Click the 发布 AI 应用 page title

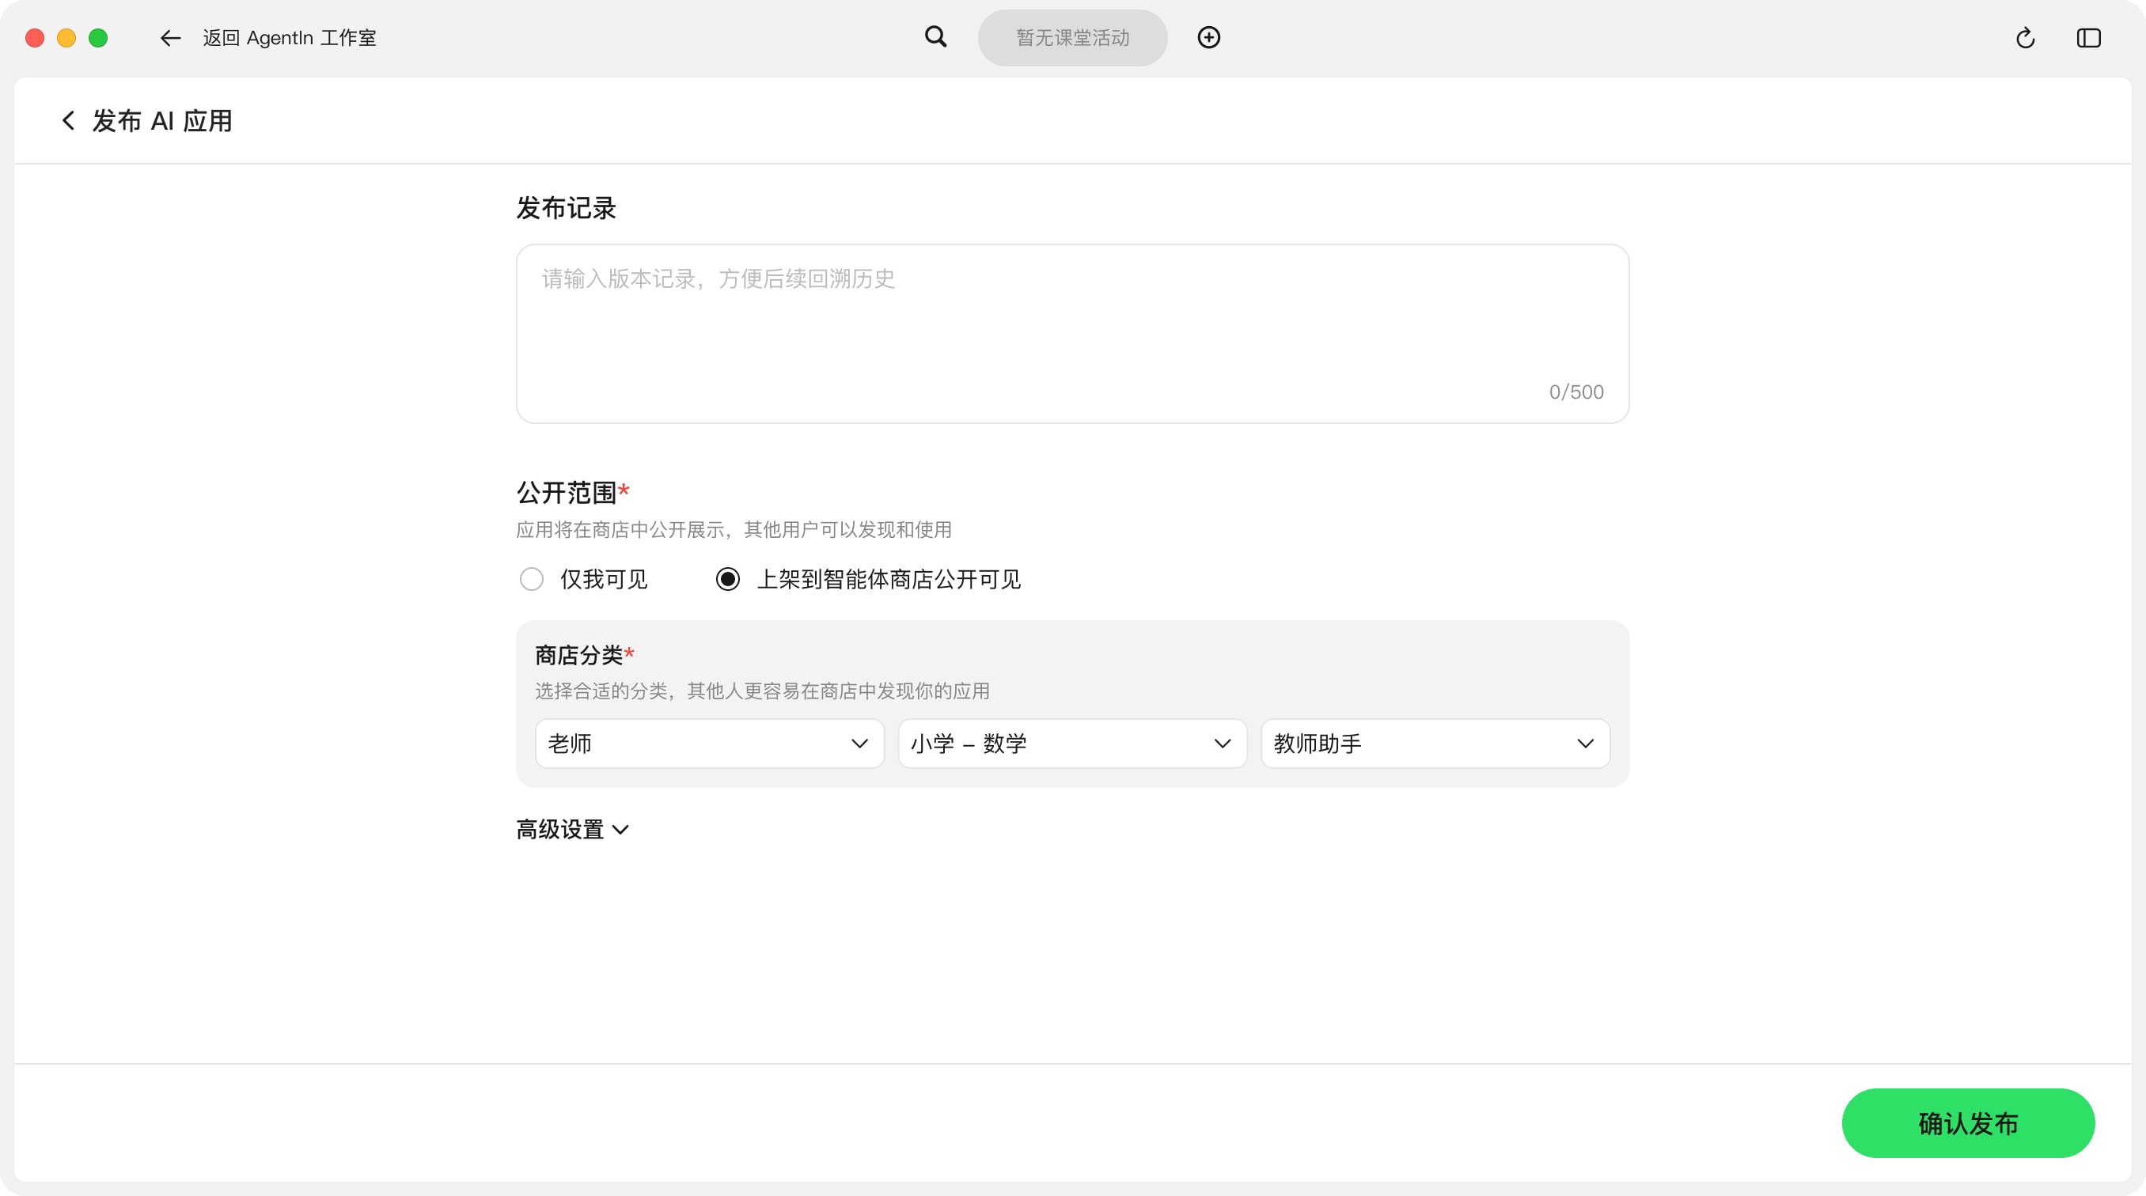coord(161,121)
